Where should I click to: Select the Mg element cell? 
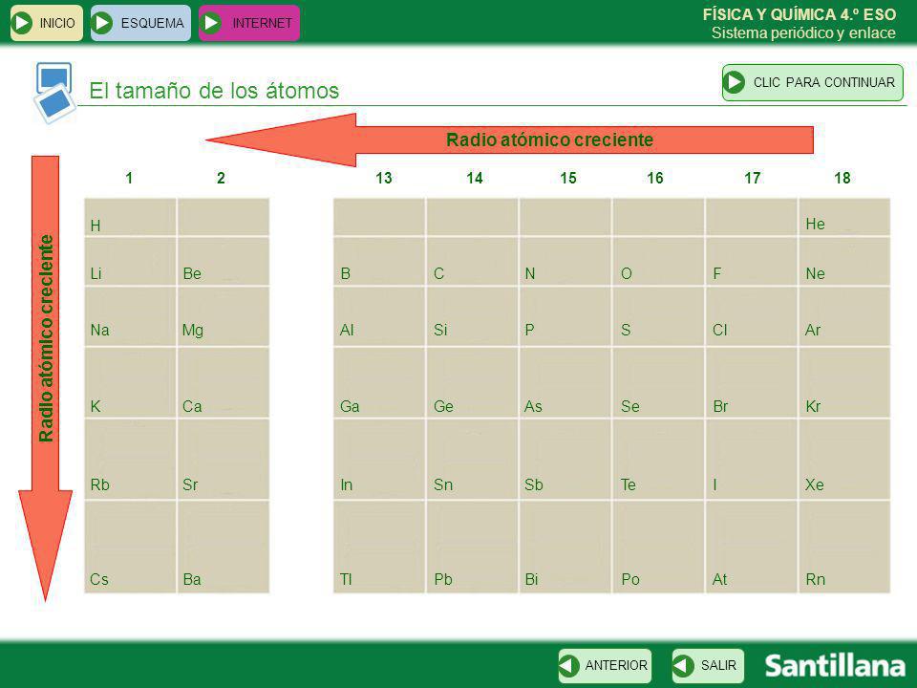click(x=224, y=316)
